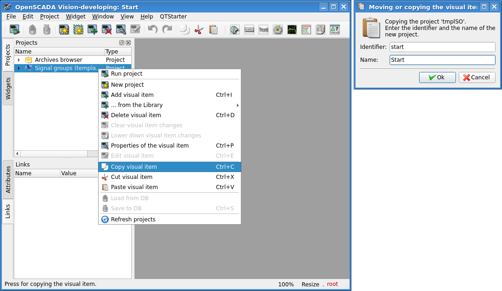Select the Diagram widget icon in toolbar
The image size is (502, 291).
coord(292,30)
